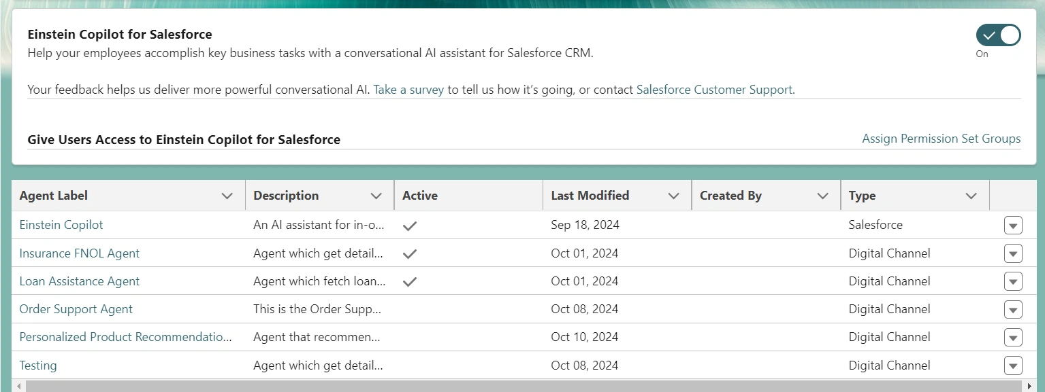The image size is (1045, 392).
Task: Open the Personalized Product Recommendation agent
Action: click(126, 337)
